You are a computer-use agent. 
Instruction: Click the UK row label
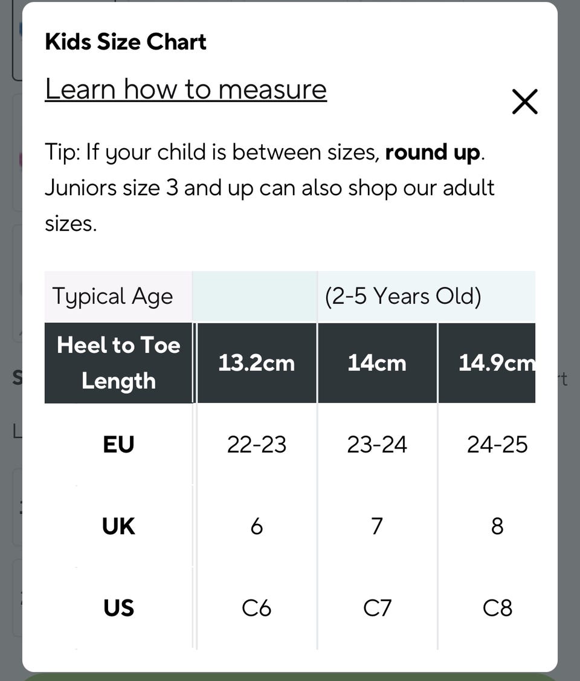(x=118, y=526)
